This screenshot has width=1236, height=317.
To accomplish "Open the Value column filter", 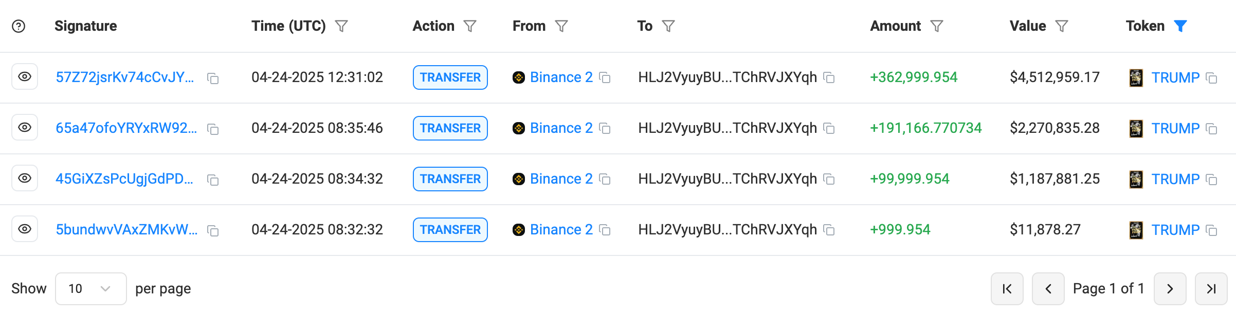I will pyautogui.click(x=1062, y=26).
